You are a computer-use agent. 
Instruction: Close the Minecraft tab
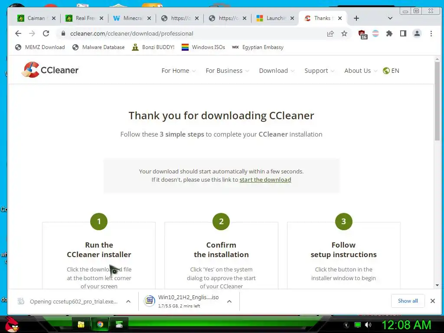click(x=149, y=18)
